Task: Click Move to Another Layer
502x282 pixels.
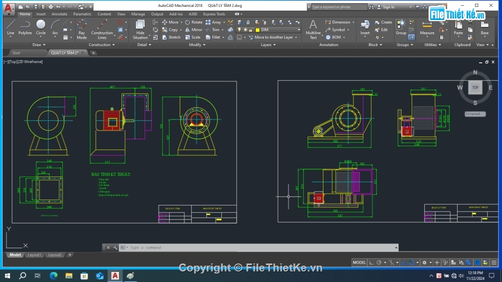Action: (x=271, y=37)
